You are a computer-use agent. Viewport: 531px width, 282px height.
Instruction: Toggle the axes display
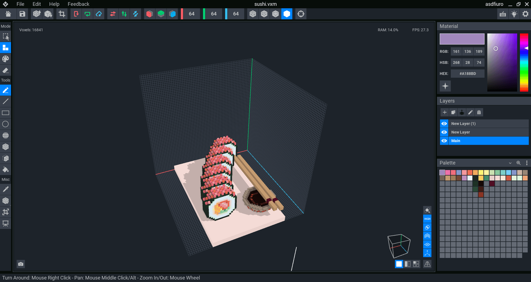point(427,253)
